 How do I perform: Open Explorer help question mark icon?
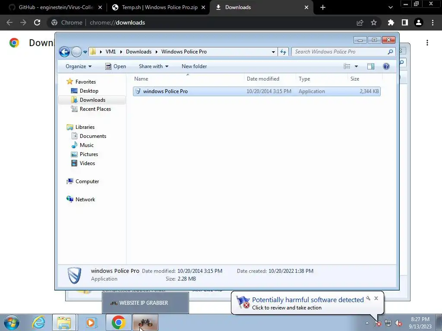tap(386, 66)
